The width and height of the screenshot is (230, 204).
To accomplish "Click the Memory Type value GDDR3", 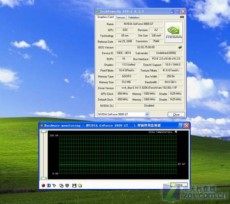I will click(126, 76).
